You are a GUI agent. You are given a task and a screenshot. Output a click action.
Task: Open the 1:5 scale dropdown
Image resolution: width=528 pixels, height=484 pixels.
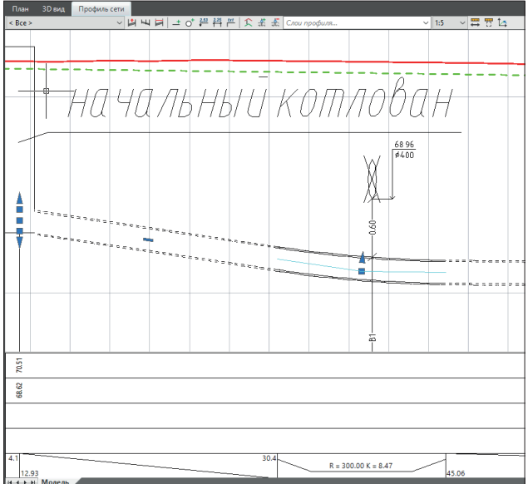coord(450,23)
